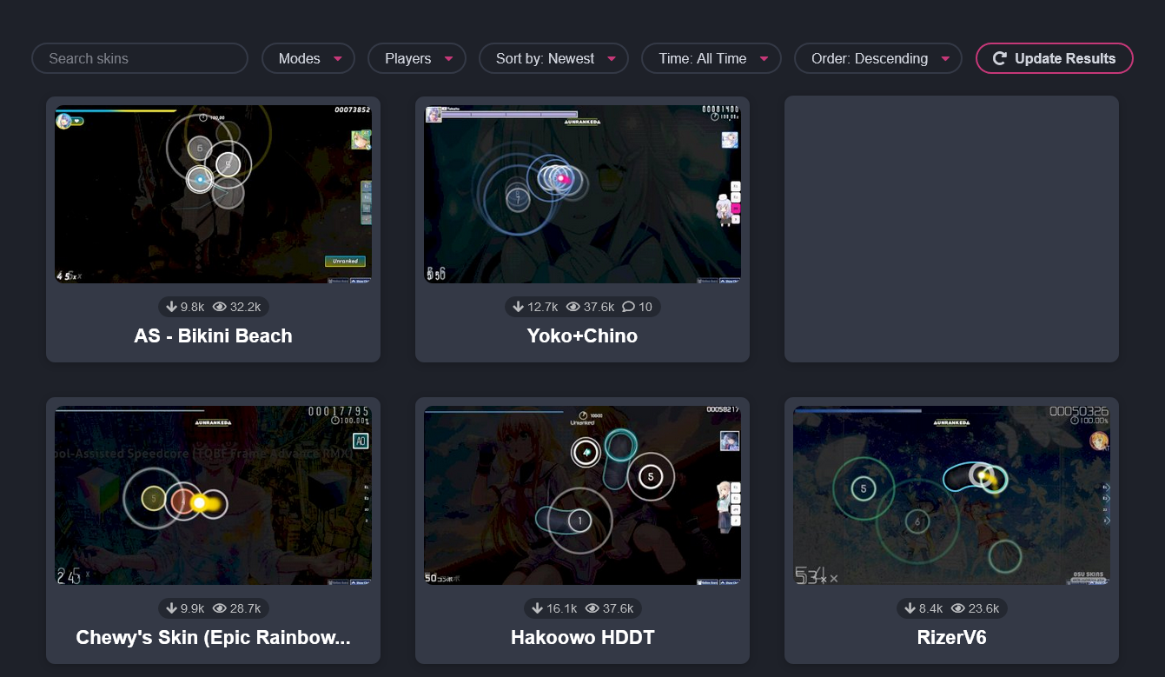Expand the Time: All Time dropdown
The height and width of the screenshot is (677, 1165).
click(712, 58)
